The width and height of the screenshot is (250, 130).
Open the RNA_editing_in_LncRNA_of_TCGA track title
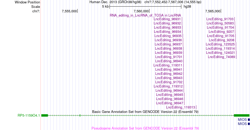145,15
